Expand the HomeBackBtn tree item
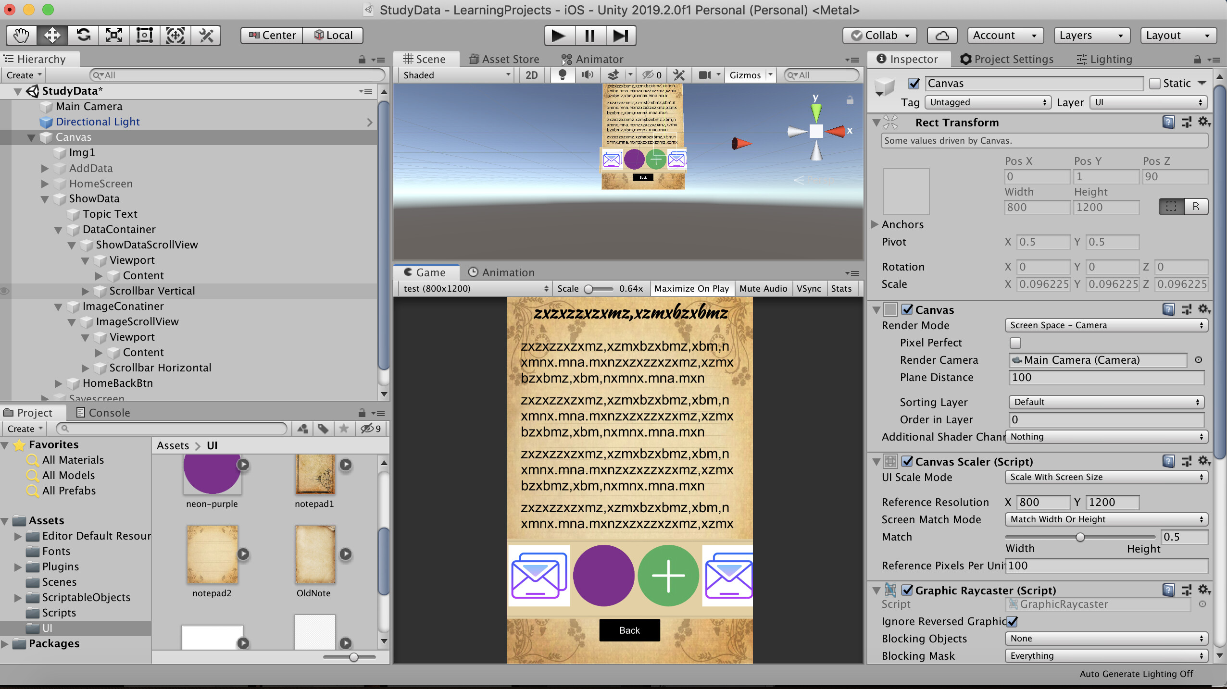 pos(58,383)
